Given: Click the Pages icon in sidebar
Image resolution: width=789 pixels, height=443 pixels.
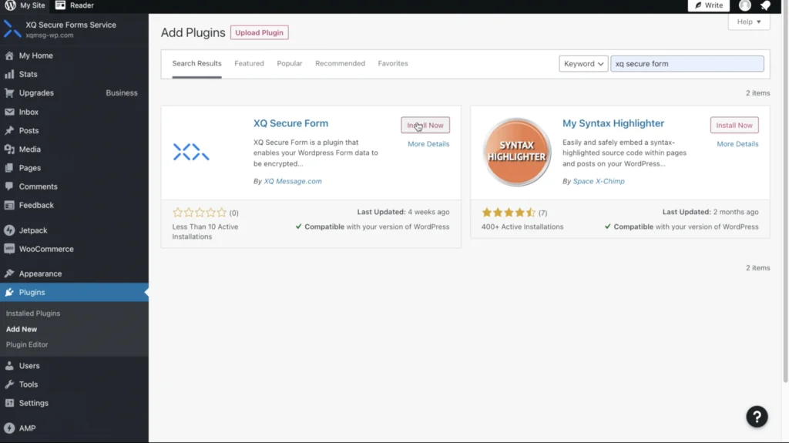Looking at the screenshot, I should coord(9,168).
